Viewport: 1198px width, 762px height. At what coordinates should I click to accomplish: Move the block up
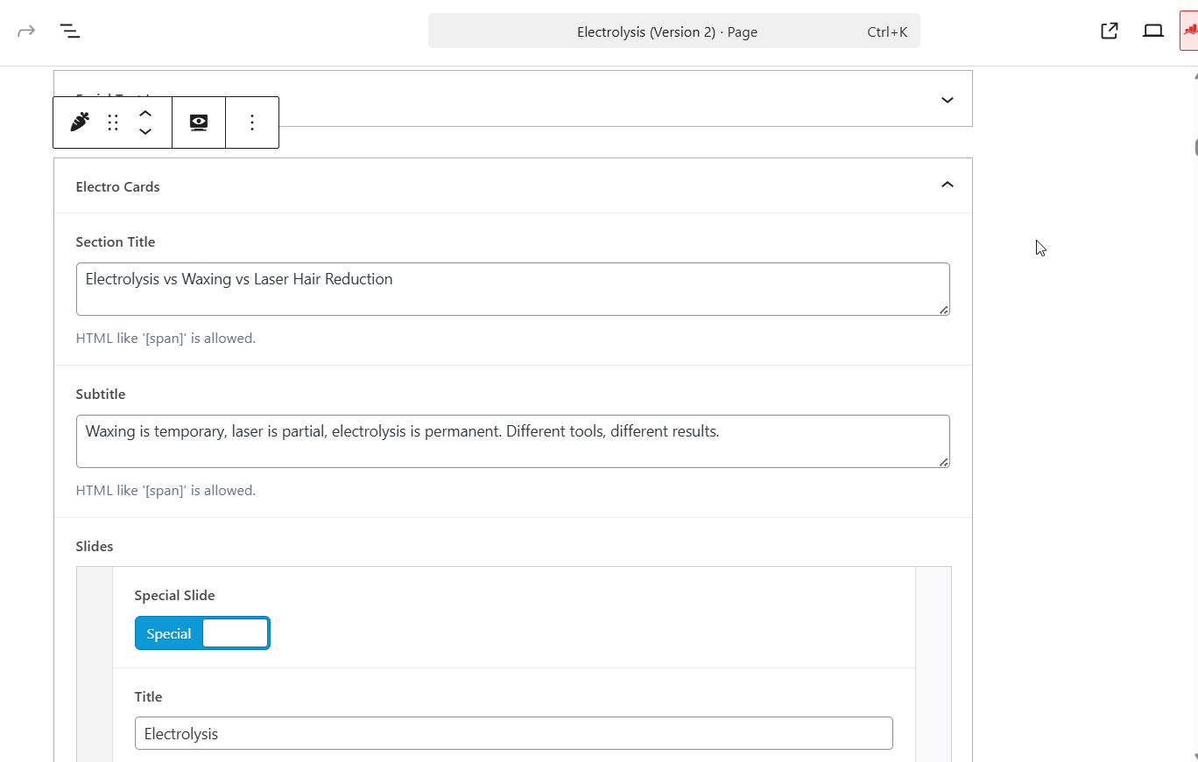pos(145,113)
